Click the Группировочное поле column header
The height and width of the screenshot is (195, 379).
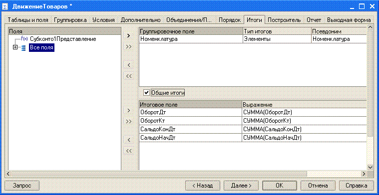[191, 31]
